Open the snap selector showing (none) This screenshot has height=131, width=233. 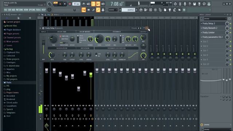(113, 10)
